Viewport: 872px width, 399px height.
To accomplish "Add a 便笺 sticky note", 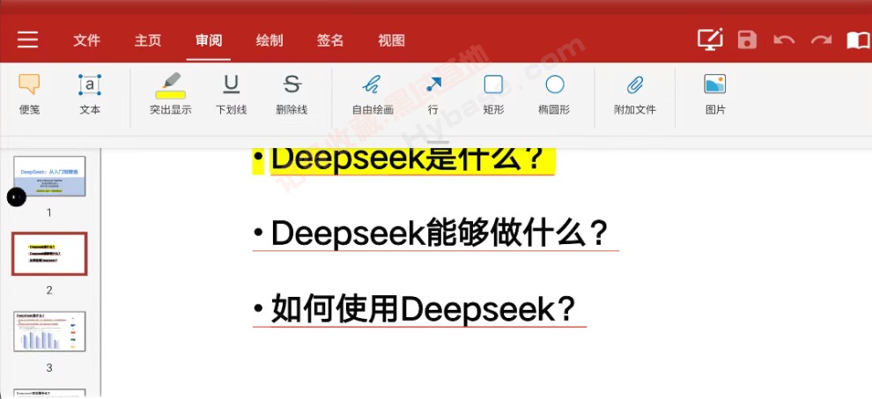I will click(29, 93).
